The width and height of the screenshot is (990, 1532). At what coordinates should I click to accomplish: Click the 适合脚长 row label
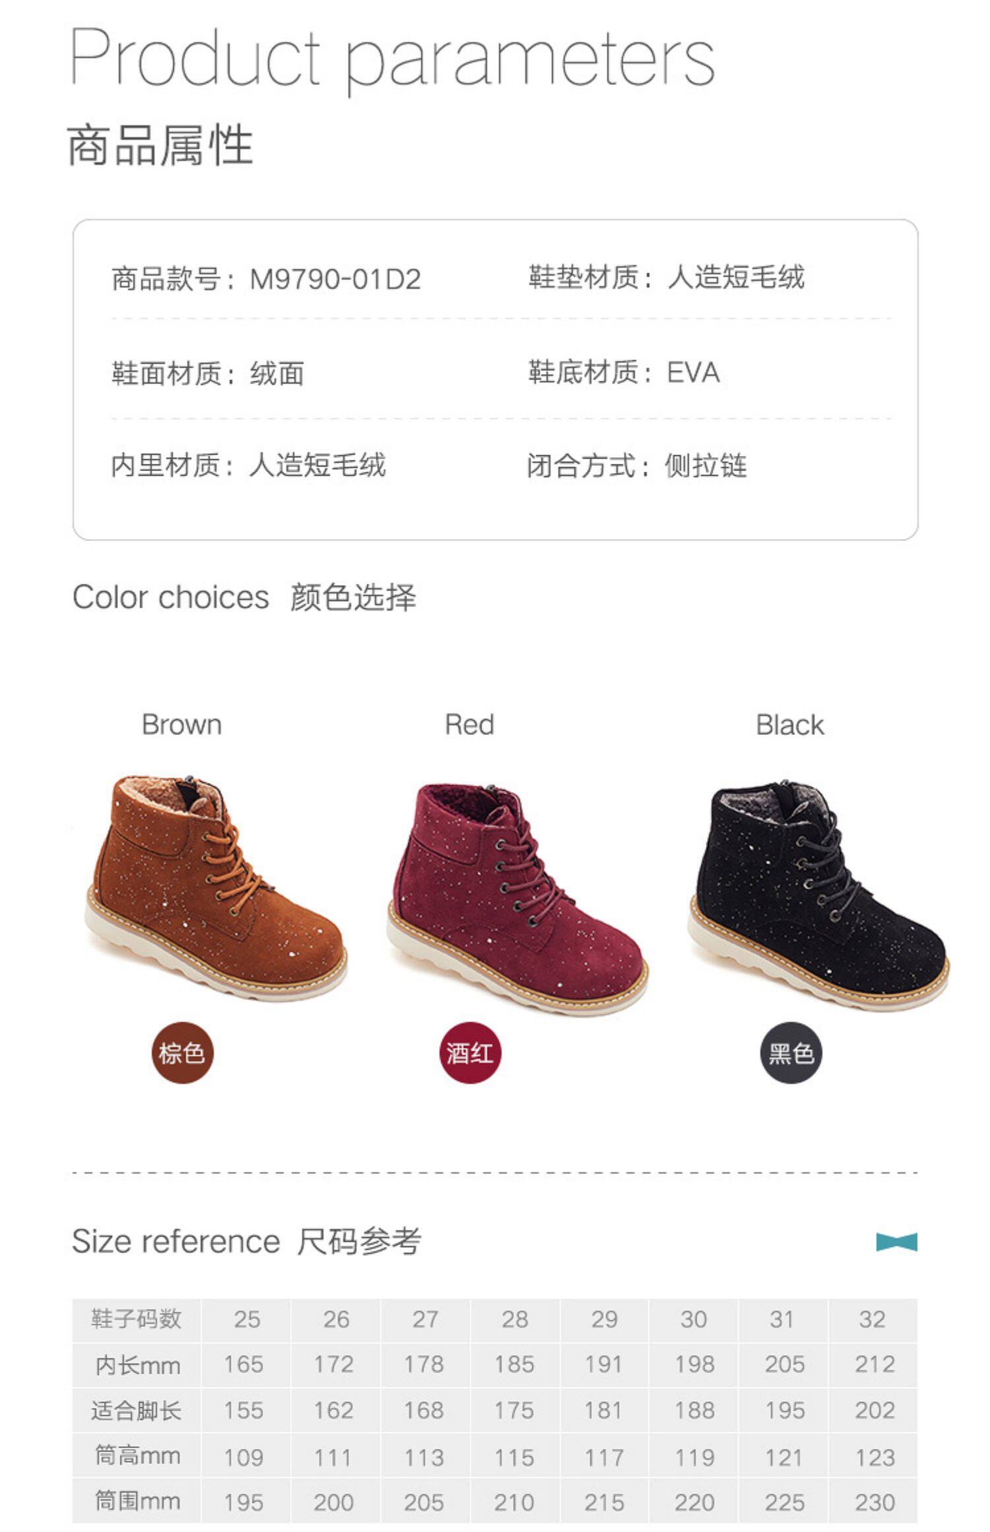pos(136,1411)
